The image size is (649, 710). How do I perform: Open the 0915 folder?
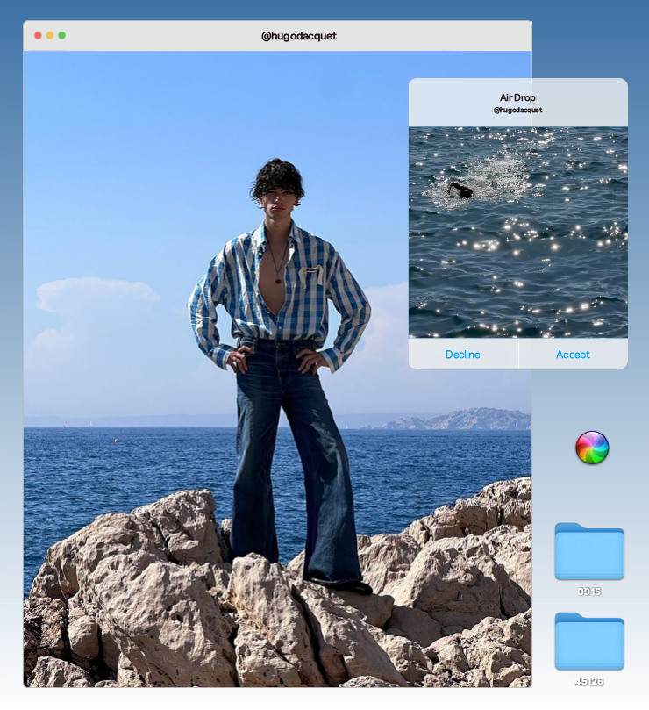pos(589,552)
